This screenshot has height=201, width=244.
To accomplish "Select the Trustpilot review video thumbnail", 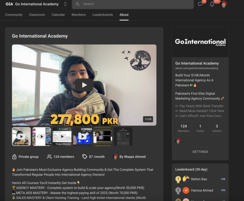I will click(62, 136).
